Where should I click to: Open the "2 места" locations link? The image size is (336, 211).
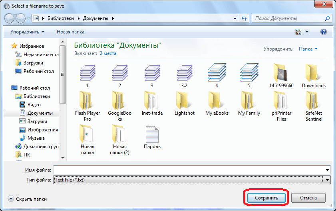(x=108, y=53)
